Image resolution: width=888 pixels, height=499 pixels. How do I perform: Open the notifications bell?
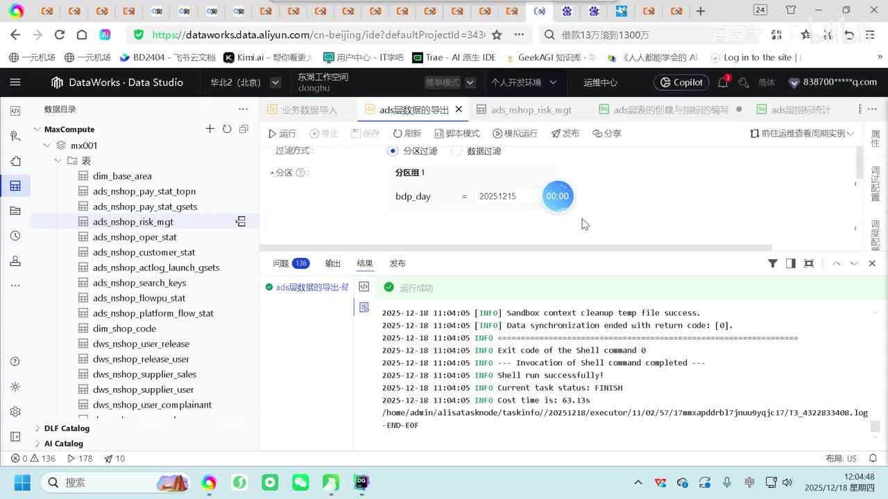click(x=723, y=82)
